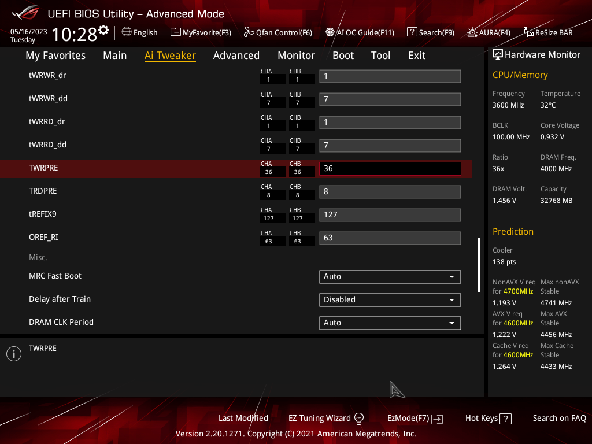Open MyFavorite list icon

(175, 32)
